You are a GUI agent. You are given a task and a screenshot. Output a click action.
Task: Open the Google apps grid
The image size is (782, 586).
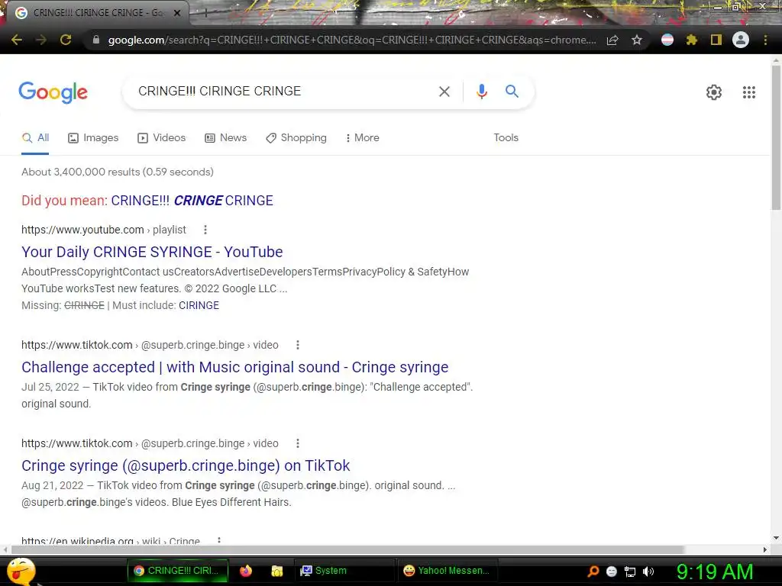pos(748,92)
